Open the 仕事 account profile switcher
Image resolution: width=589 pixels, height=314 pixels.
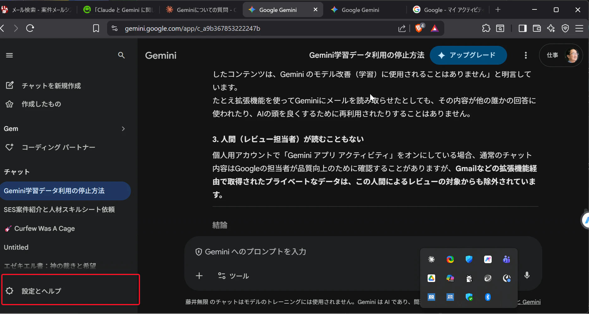561,55
